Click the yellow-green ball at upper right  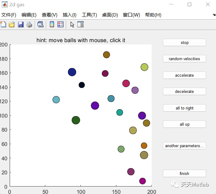tap(145, 67)
